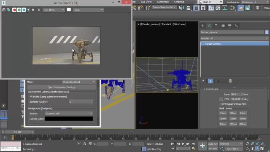270x152 pixels.
Task: Click the [Wireframe] viewport shading menu
Action: [179, 24]
